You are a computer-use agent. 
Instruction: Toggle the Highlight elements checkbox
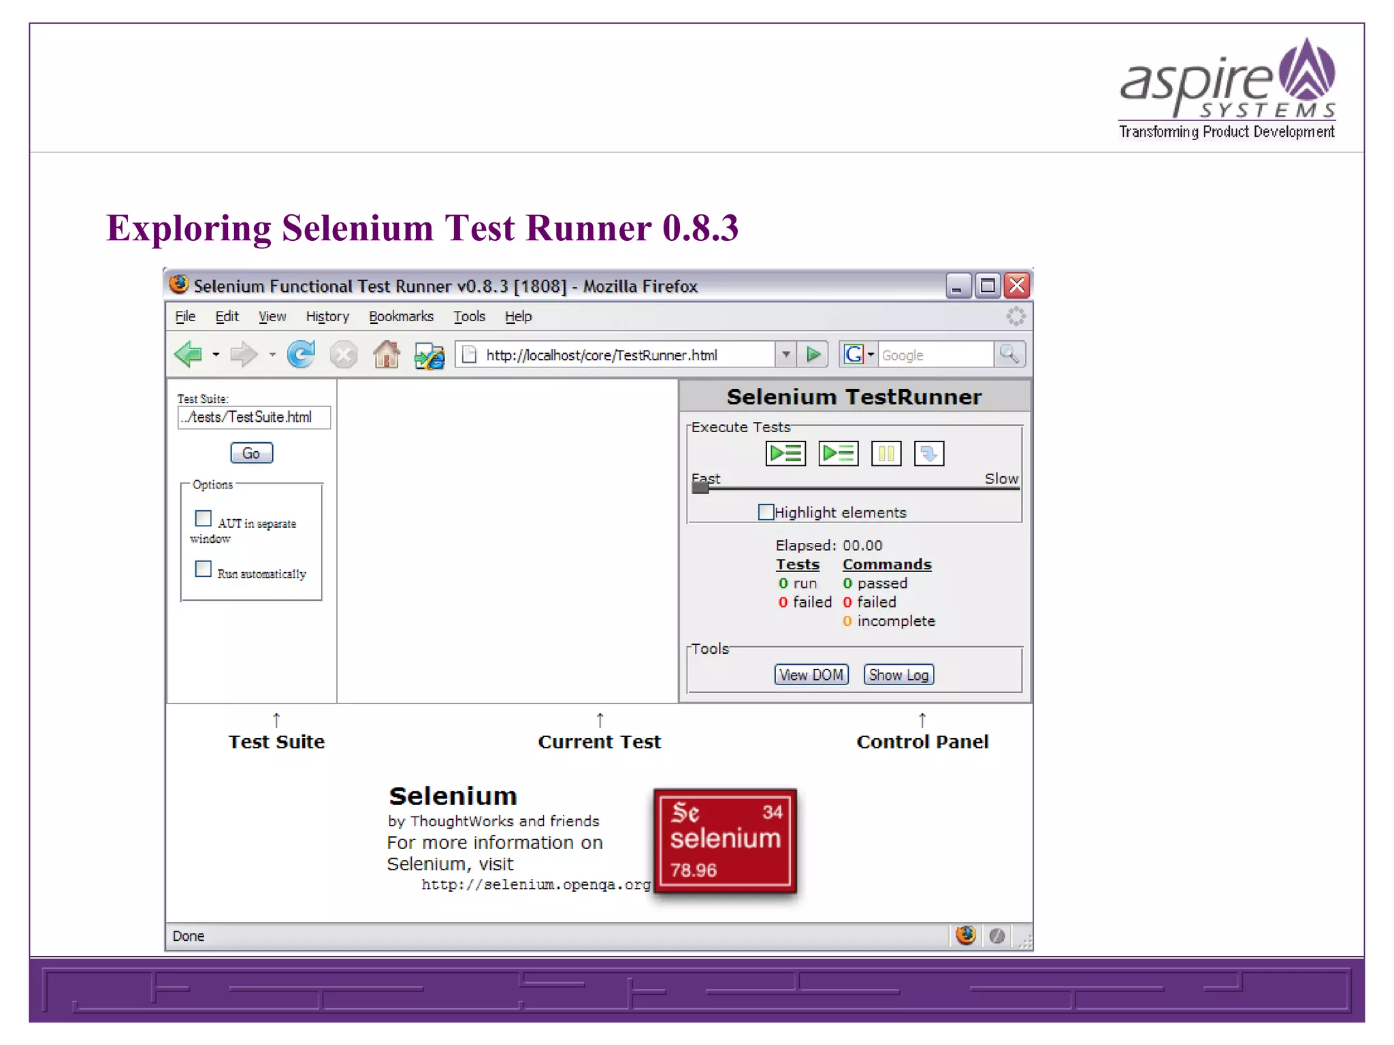[x=766, y=512]
